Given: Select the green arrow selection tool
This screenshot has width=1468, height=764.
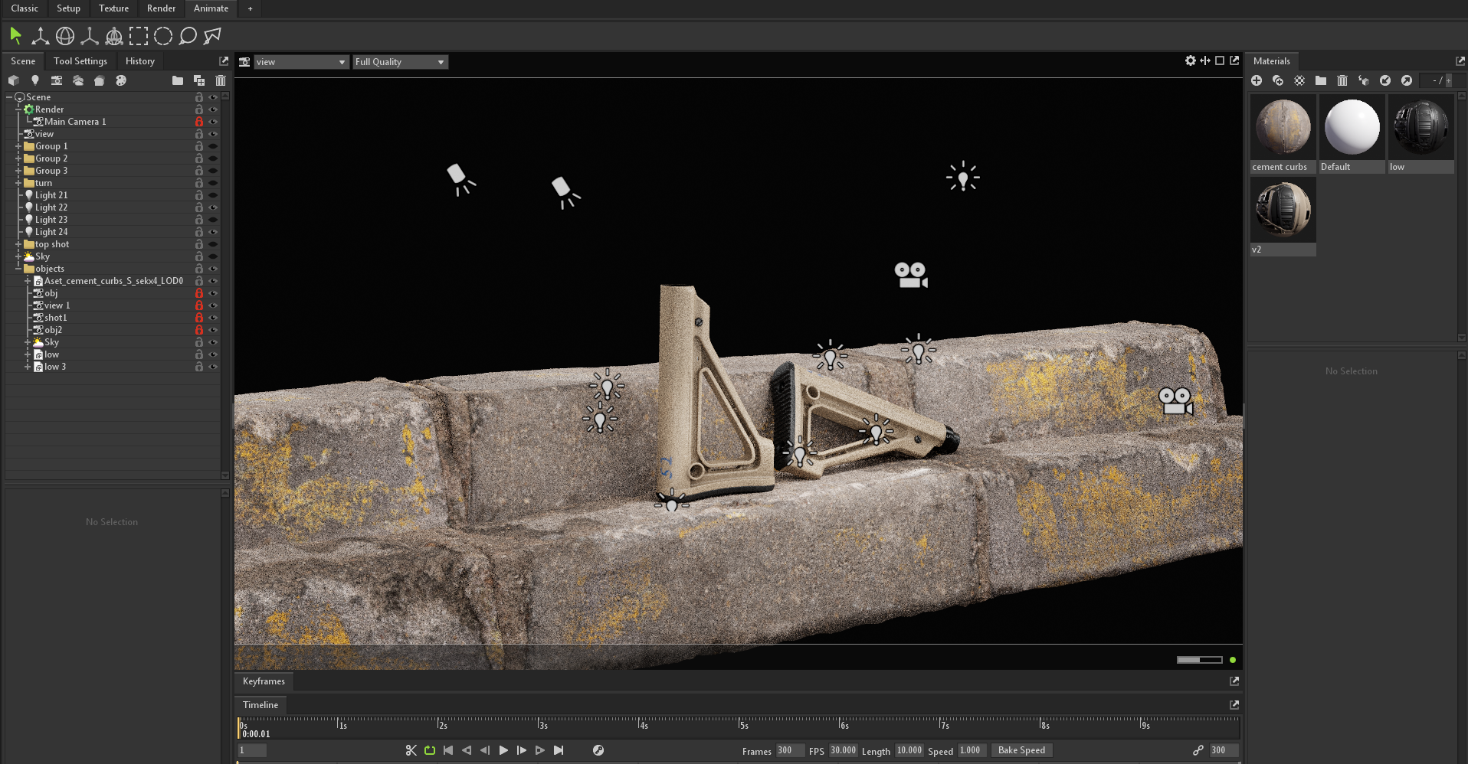Looking at the screenshot, I should pyautogui.click(x=15, y=35).
